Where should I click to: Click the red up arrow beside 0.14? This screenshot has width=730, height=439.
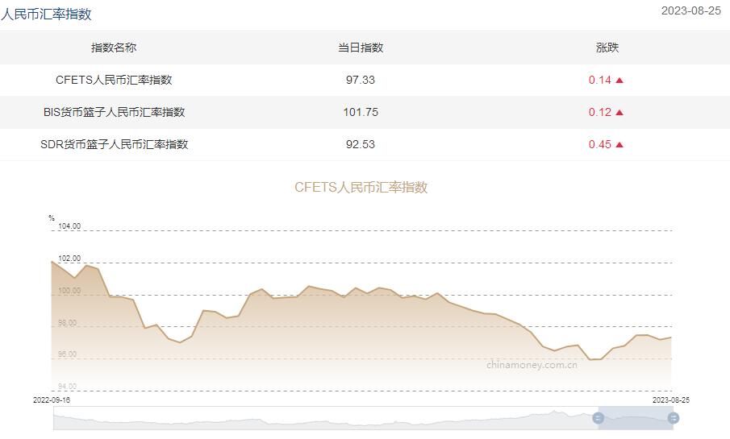pos(619,81)
